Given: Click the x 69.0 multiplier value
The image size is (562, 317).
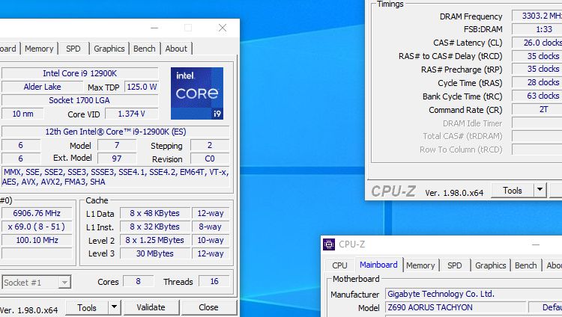Looking at the screenshot, I should click(37, 227).
